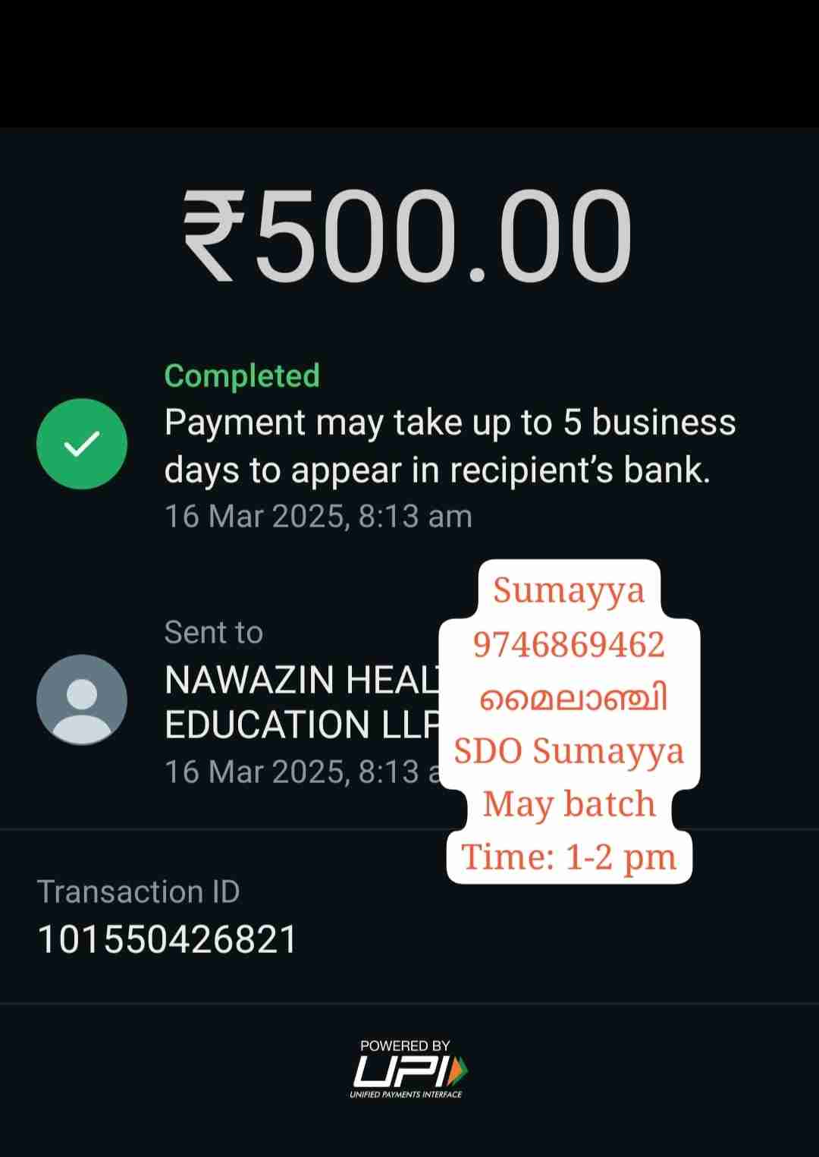This screenshot has height=1157, width=819.
Task: Tap the 'Unified Payments Interface' caption
Action: tap(406, 1094)
